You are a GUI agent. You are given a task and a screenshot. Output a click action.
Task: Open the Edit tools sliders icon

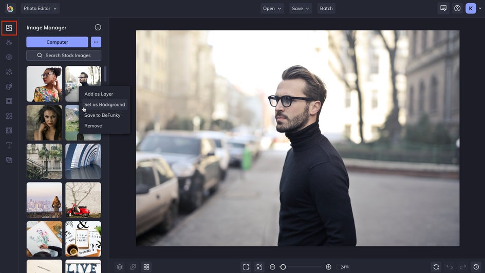tap(9, 42)
